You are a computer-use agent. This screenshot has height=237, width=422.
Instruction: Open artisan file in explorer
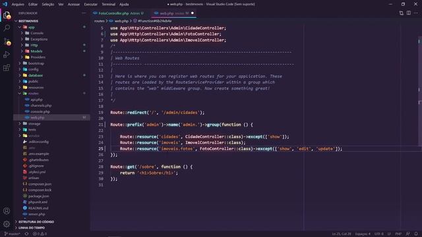click(x=34, y=178)
